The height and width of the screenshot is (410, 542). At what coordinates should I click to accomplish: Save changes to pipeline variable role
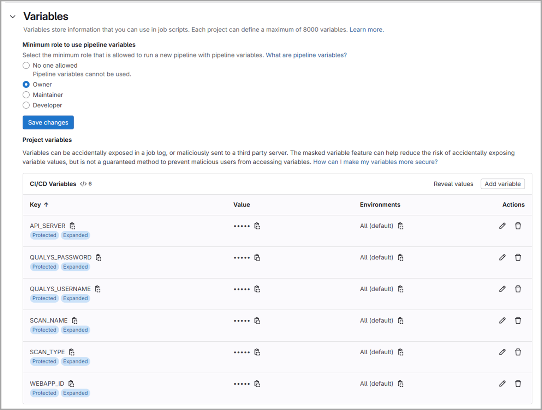[x=48, y=122]
